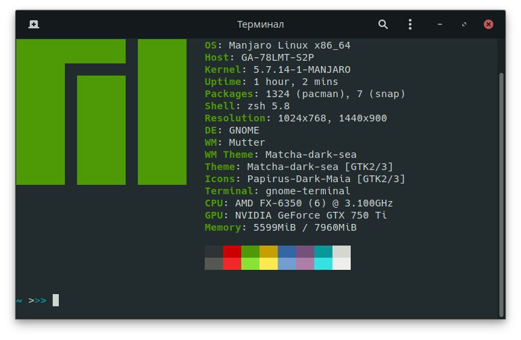This screenshot has width=521, height=340.
Task: Click the vertical scrollbar of the terminal
Action: [501, 194]
